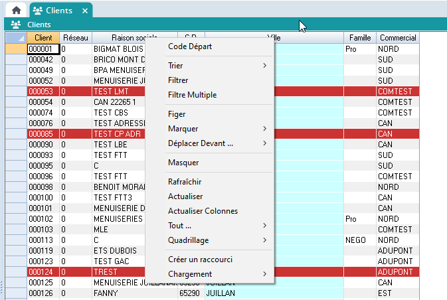Expand the Trier submenu
The width and height of the screenshot is (447, 300).
click(264, 66)
